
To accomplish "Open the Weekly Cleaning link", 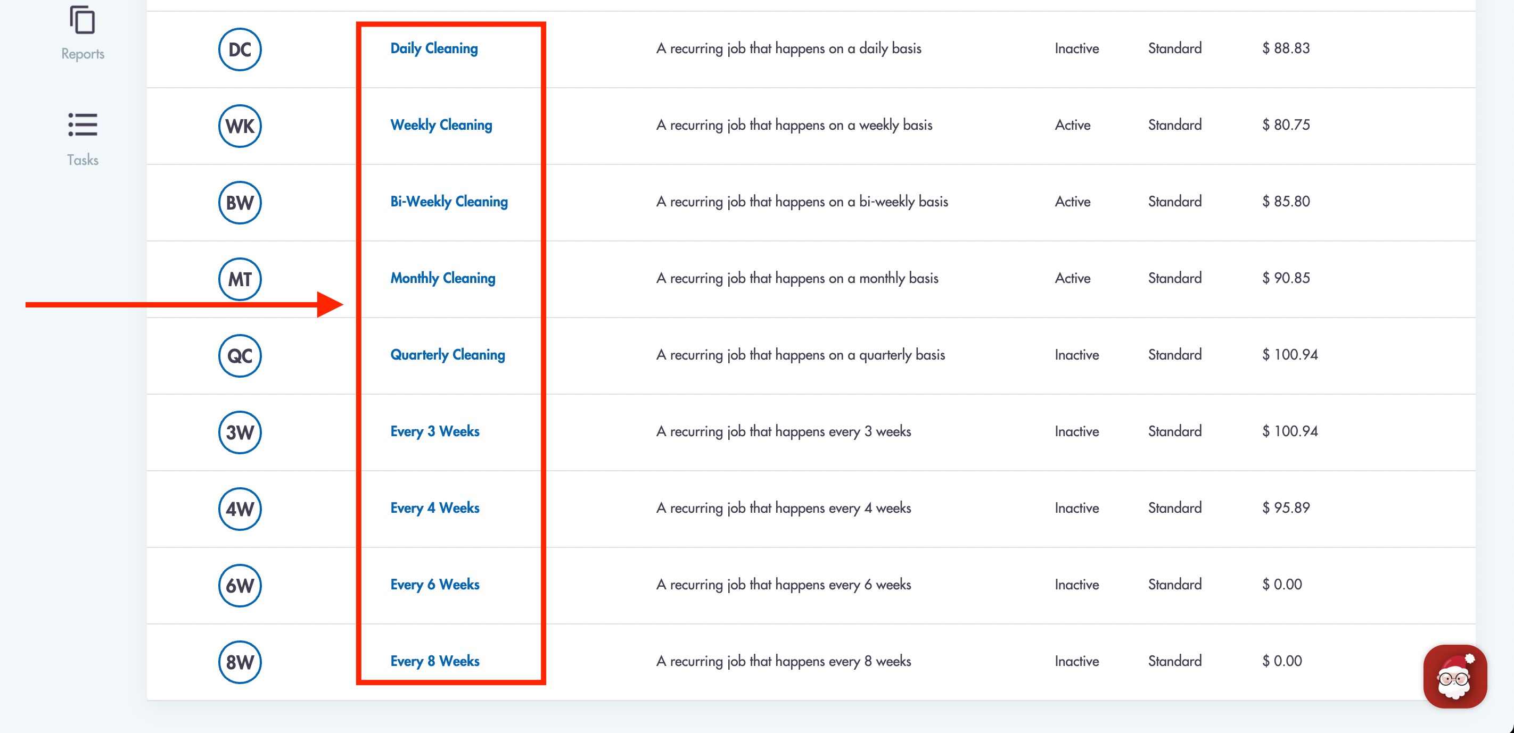I will tap(441, 124).
